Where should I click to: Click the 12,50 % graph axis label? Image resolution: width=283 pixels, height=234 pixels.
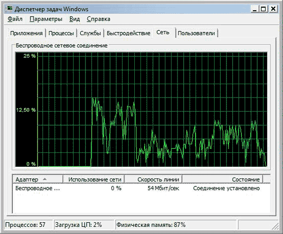pyautogui.click(x=26, y=110)
